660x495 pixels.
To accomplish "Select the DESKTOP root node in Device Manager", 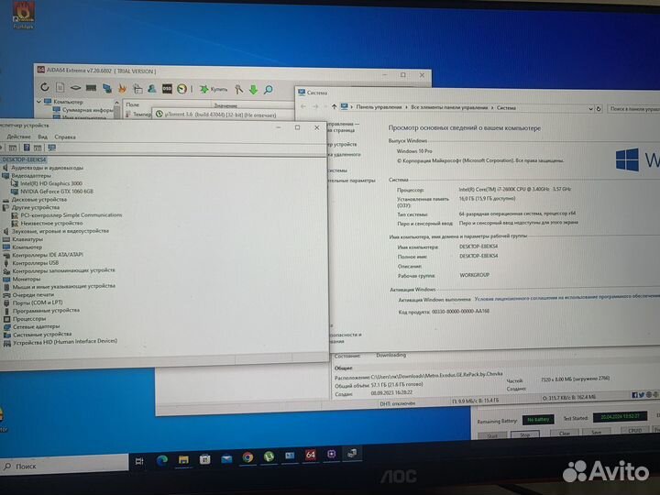I will point(24,159).
